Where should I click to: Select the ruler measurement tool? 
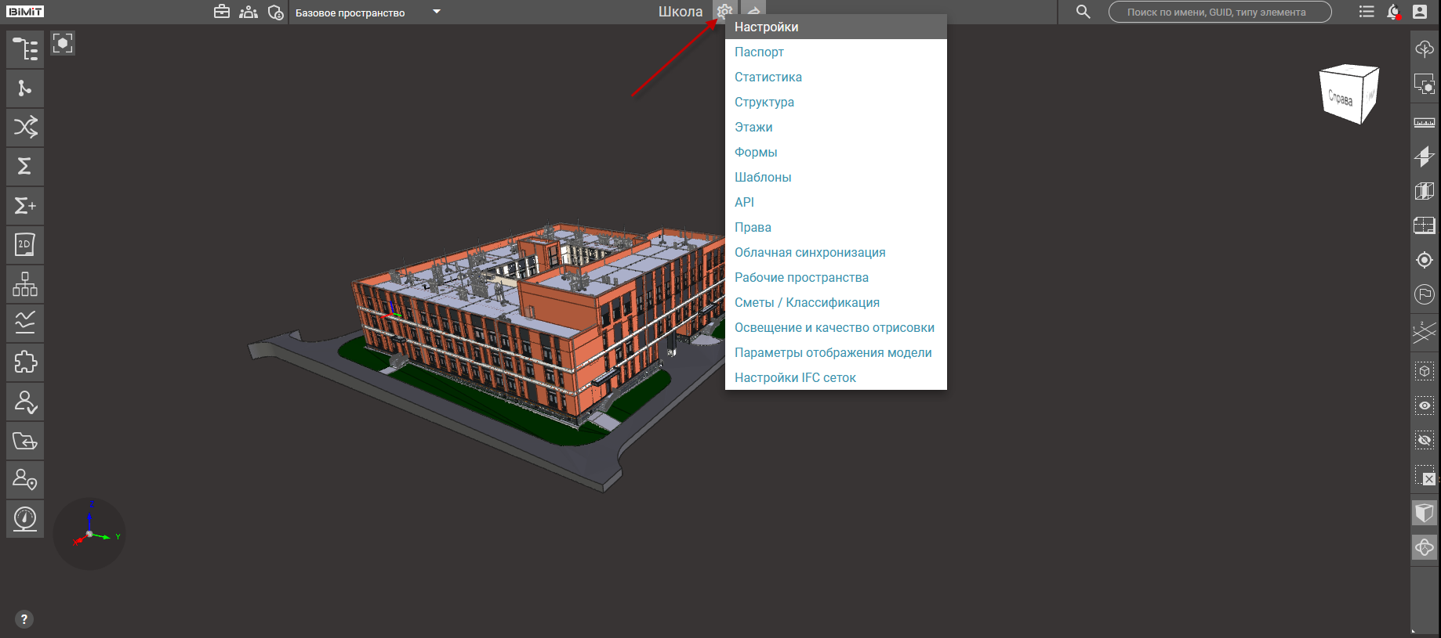[1424, 122]
